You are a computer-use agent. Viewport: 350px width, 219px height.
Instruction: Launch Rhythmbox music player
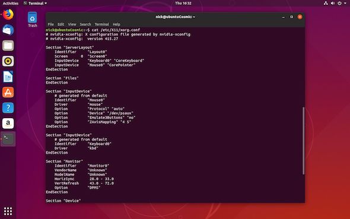pyautogui.click(x=8, y=61)
